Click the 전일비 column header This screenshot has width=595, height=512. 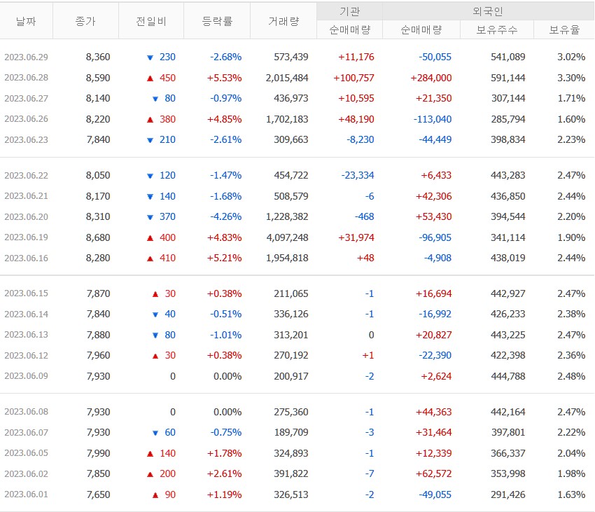click(x=151, y=21)
